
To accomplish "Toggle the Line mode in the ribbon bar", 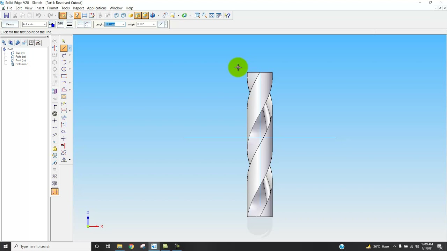I will (x=80, y=24).
